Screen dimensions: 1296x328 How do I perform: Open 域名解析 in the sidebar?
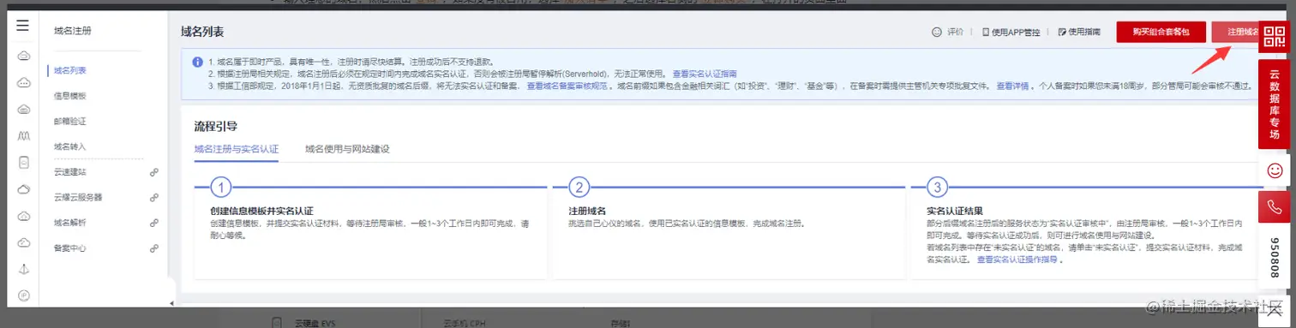coord(69,223)
